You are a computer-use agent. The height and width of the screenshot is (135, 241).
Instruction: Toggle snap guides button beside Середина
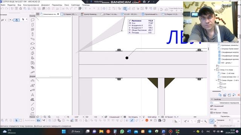(212, 121)
